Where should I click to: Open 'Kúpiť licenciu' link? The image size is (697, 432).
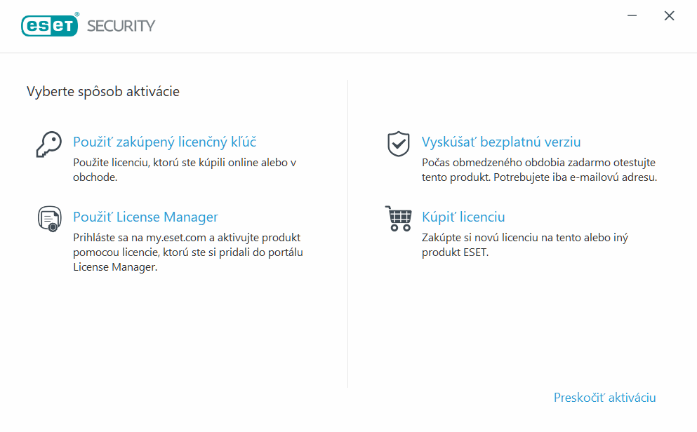(x=463, y=217)
